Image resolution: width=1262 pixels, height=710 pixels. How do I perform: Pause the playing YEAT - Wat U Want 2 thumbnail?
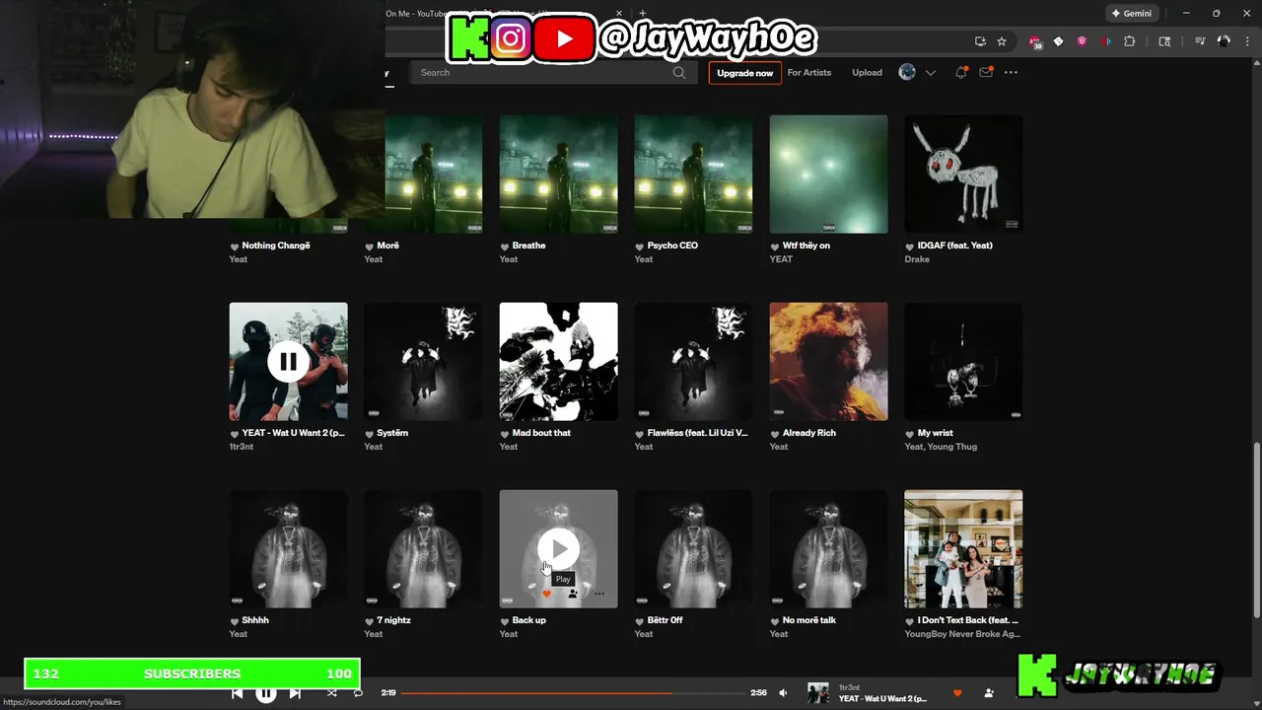pos(288,362)
